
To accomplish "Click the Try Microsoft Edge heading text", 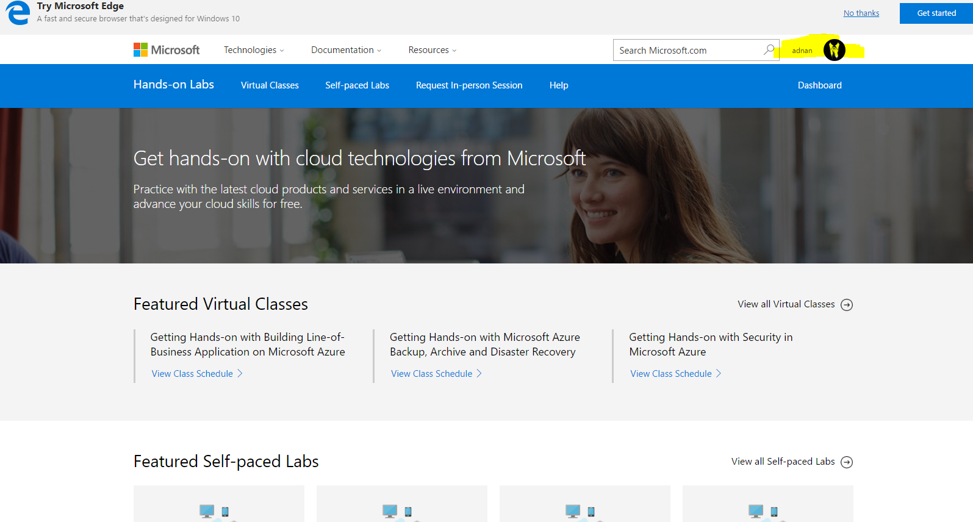I will [80, 6].
